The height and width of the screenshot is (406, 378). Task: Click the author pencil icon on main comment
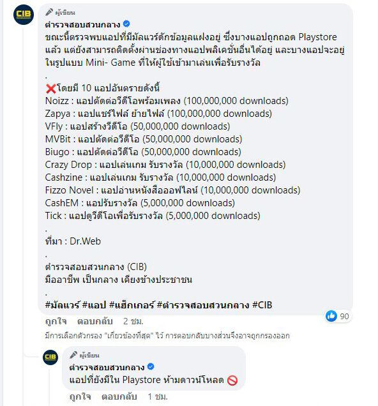(49, 12)
